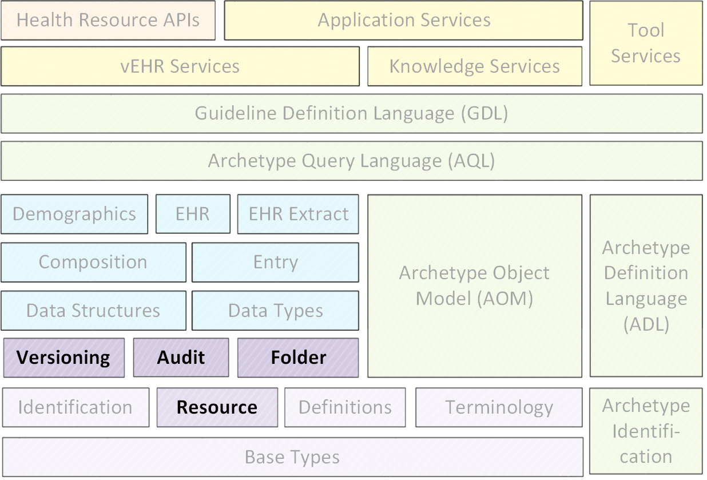
Task: Click the Health Resource APIs box
Action: (108, 21)
